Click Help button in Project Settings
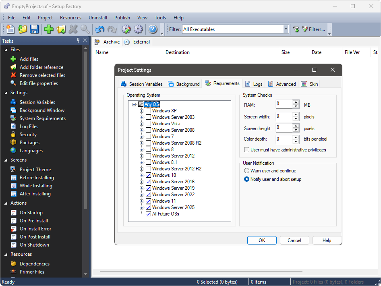381x286 pixels. (327, 240)
